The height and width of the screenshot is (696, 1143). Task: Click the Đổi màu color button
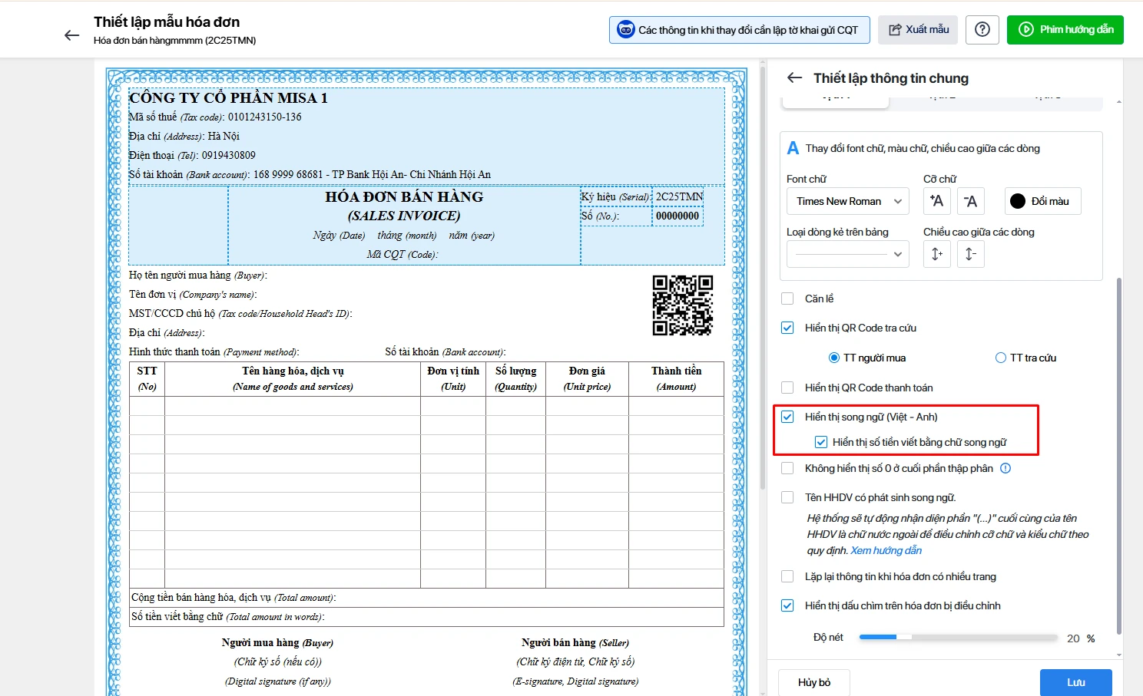point(1042,201)
